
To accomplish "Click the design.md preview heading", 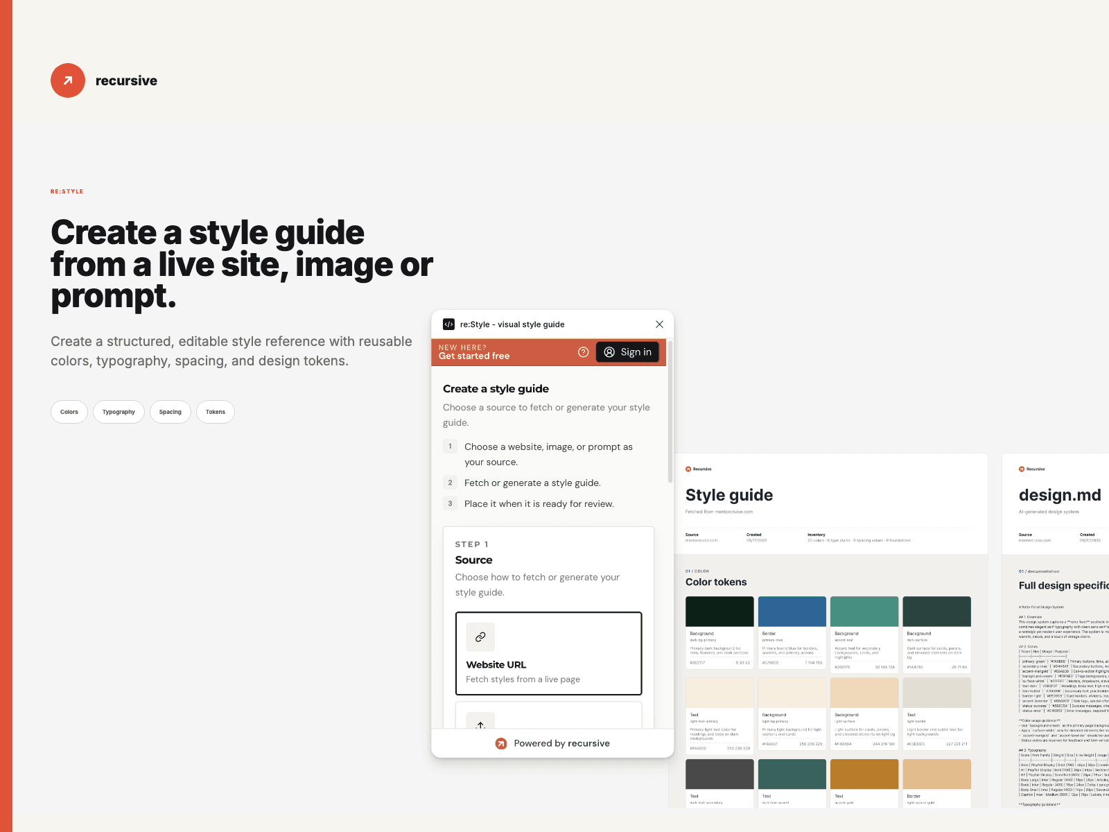I will pos(1060,495).
